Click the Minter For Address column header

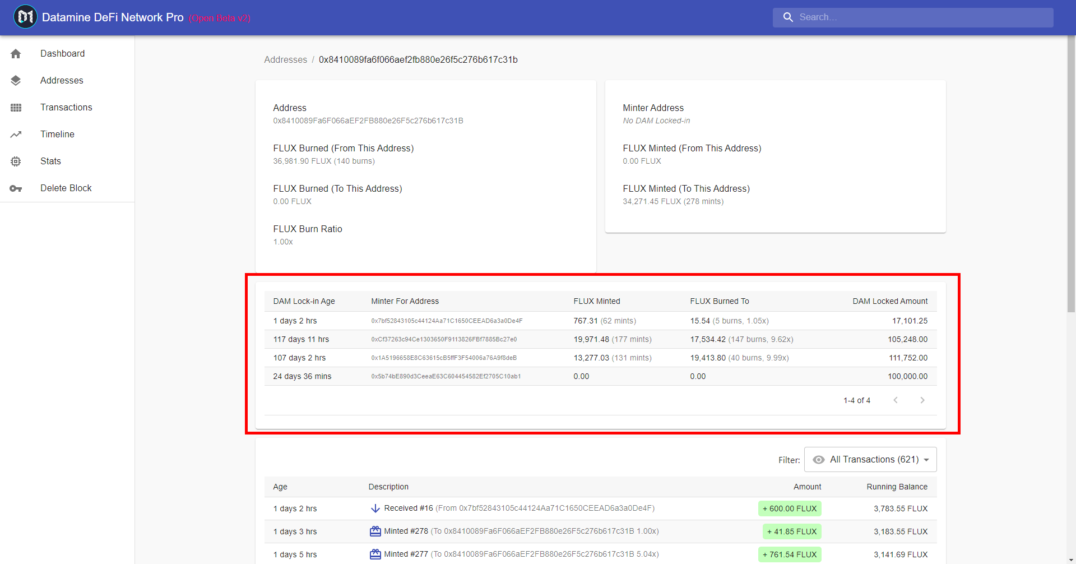405,301
